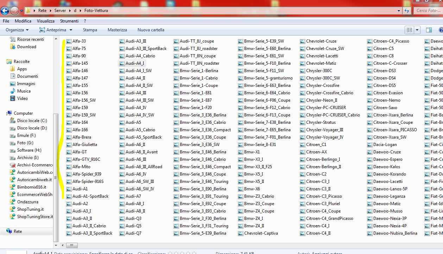
Task: Click the help question mark icon
Action: (x=440, y=30)
